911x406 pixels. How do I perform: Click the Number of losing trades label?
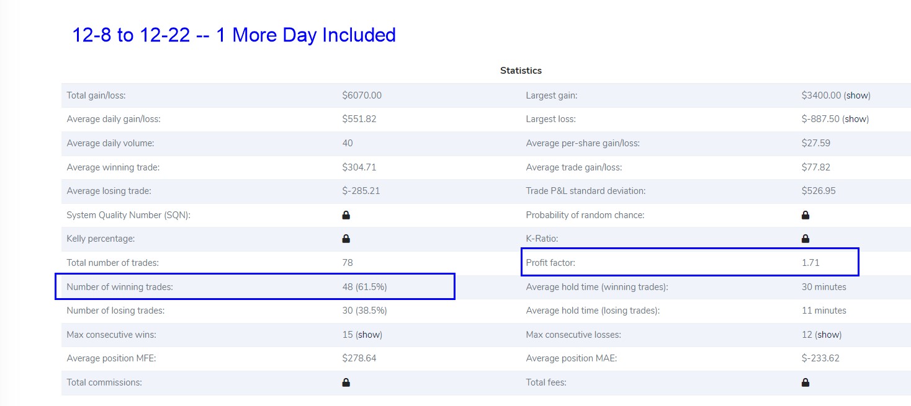[x=116, y=311]
